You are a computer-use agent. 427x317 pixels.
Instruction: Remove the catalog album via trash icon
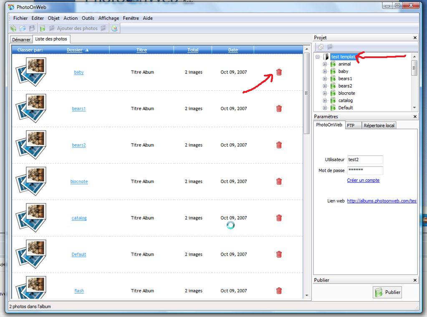(x=279, y=218)
